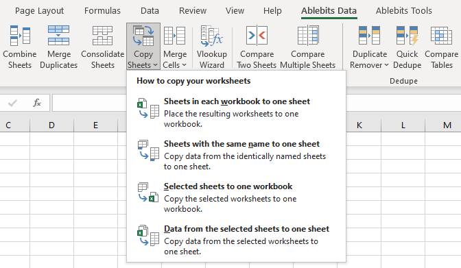Run Quick Dedupe
This screenshot has height=268, width=461.
pos(407,47)
